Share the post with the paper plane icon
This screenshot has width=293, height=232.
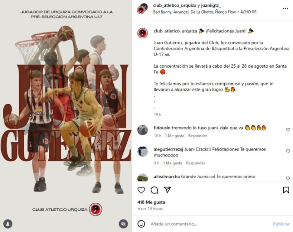[167, 190]
